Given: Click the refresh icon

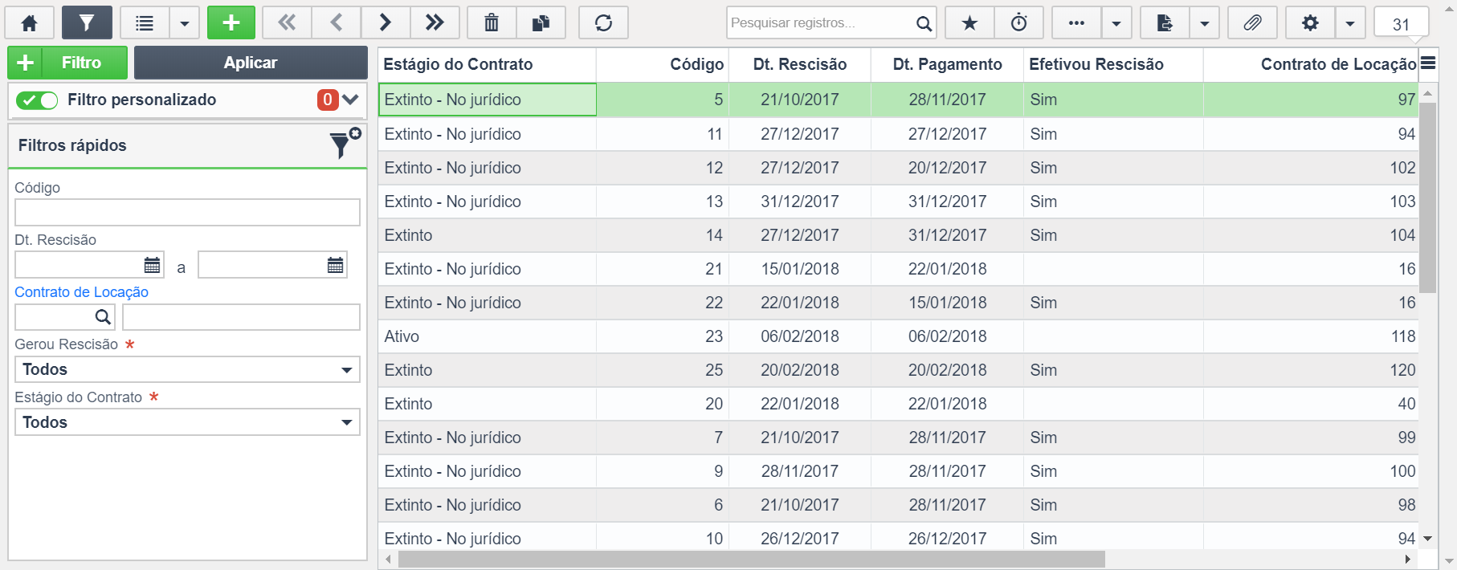Looking at the screenshot, I should click(x=603, y=23).
